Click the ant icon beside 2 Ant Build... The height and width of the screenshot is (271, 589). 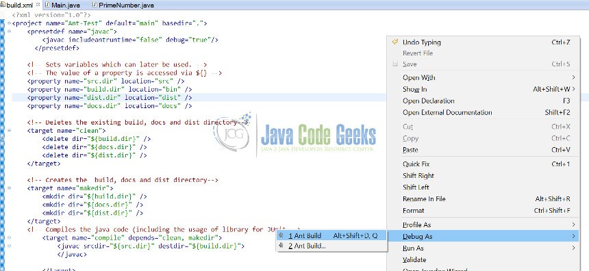pyautogui.click(x=281, y=246)
